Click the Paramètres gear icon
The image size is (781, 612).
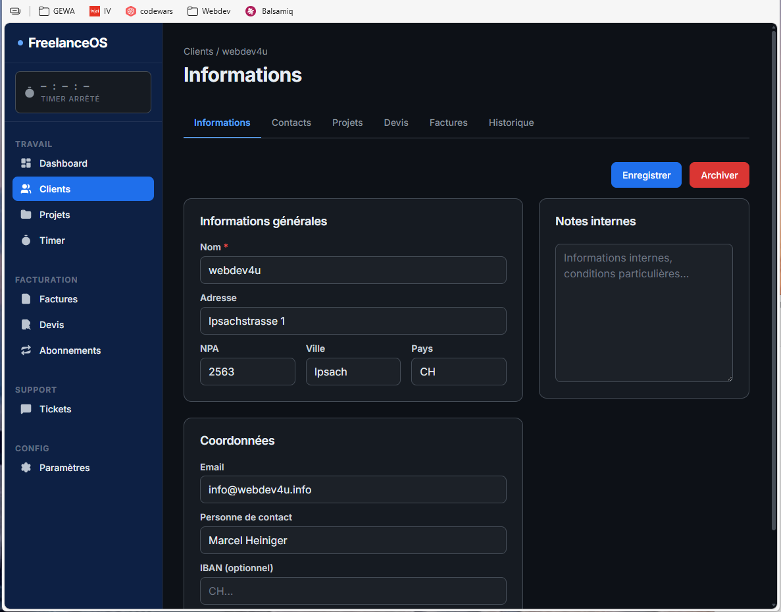pos(26,468)
